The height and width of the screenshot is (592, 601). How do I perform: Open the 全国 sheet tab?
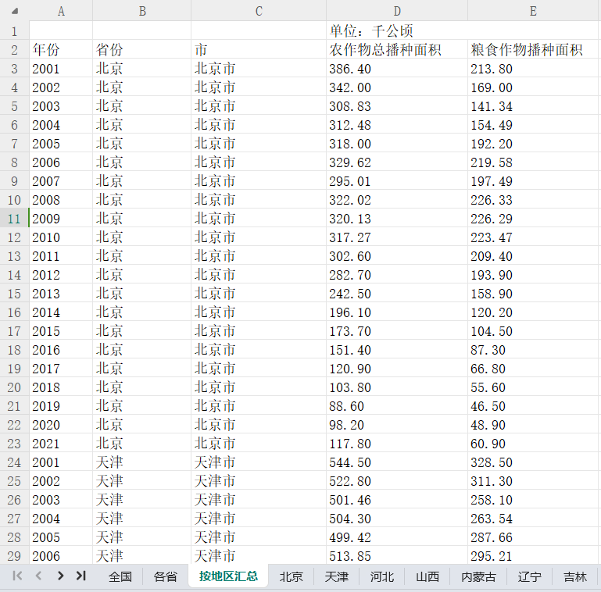[x=120, y=576]
